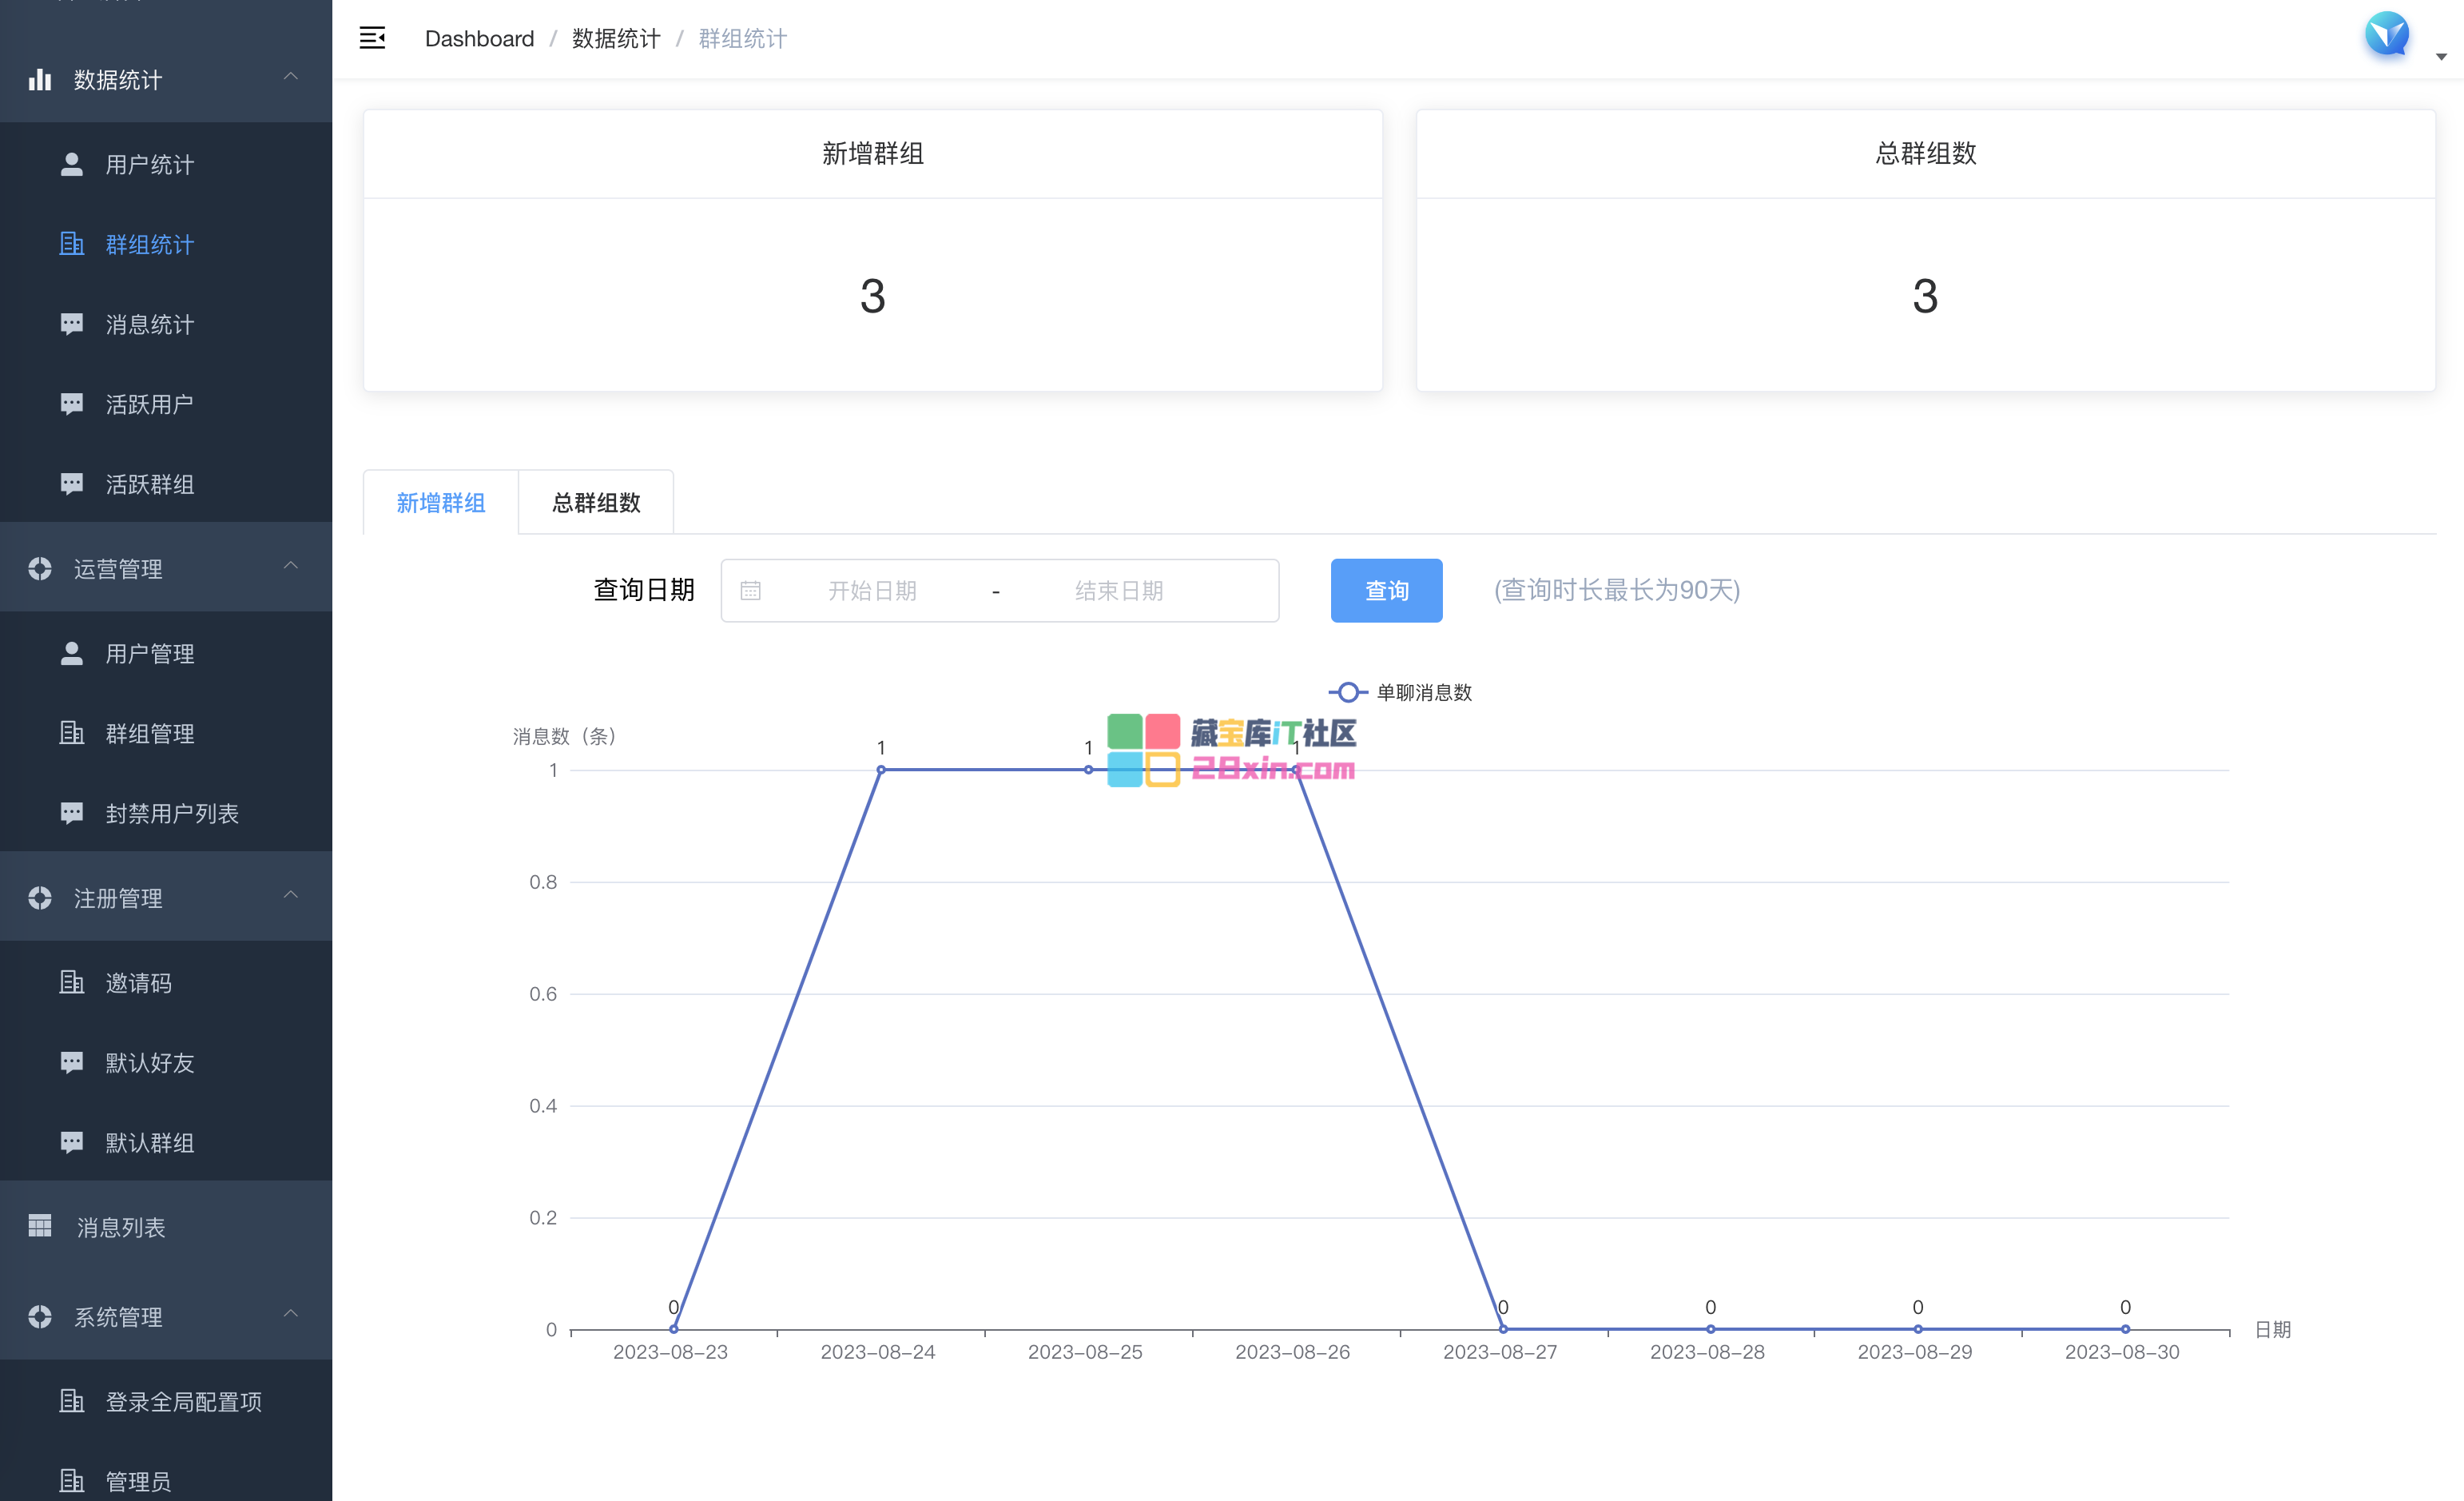Click the 邀请码 building icon
This screenshot has width=2464, height=1501.
point(72,982)
